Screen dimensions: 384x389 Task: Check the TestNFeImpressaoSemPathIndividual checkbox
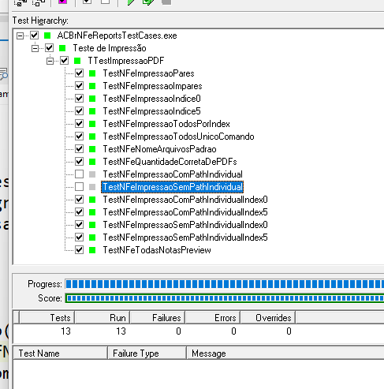click(x=79, y=187)
